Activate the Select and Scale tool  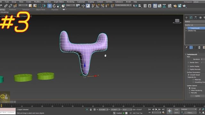(59, 6)
